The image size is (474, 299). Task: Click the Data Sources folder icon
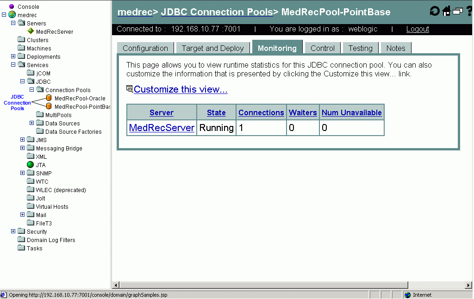pos(40,123)
